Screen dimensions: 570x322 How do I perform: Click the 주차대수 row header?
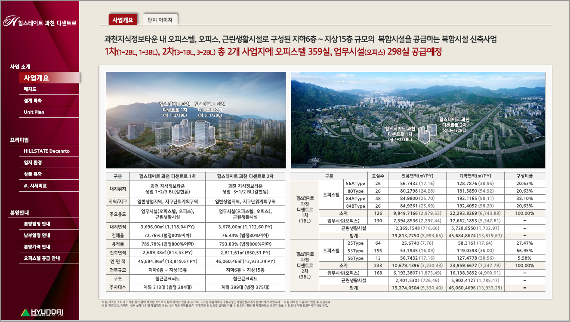[118, 287]
